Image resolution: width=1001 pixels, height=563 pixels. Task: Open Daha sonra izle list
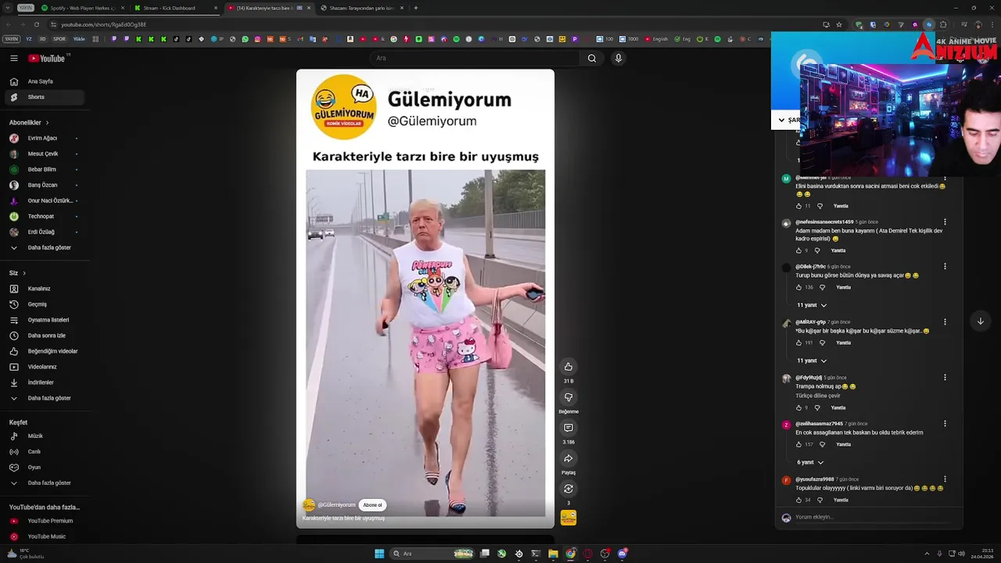coord(45,335)
